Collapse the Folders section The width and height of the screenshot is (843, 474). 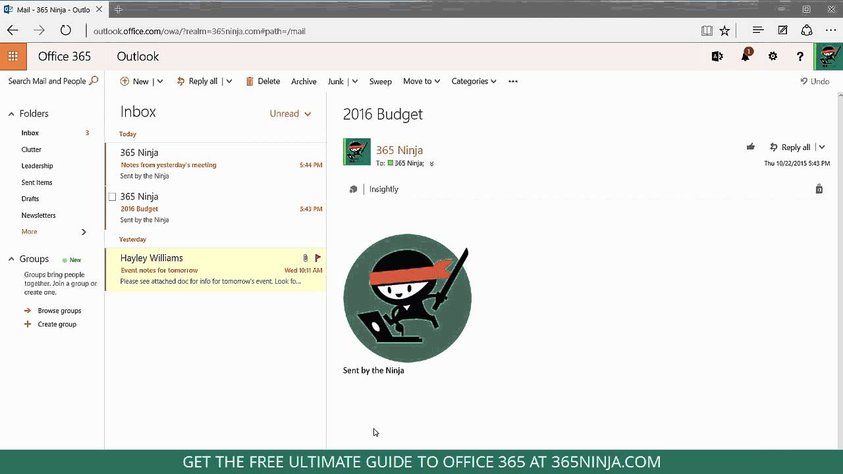click(11, 114)
